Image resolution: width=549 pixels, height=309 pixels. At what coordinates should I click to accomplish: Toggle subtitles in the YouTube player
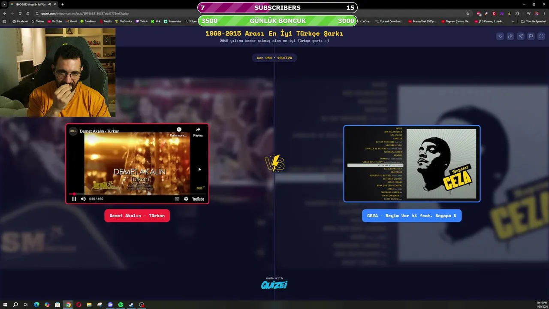[177, 199]
